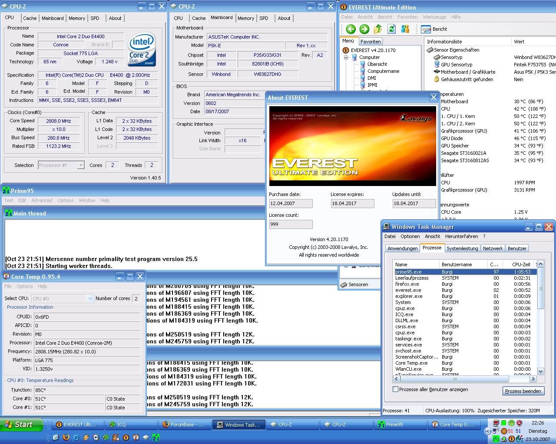Image resolution: width=556 pixels, height=444 pixels.
Task: Click clock showing 22:26 in tray
Action: tap(538, 423)
